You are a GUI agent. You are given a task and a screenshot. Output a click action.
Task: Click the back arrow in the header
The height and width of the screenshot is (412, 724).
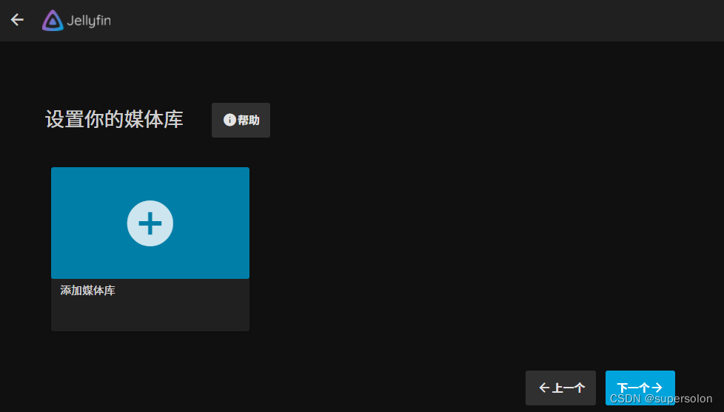coord(17,20)
